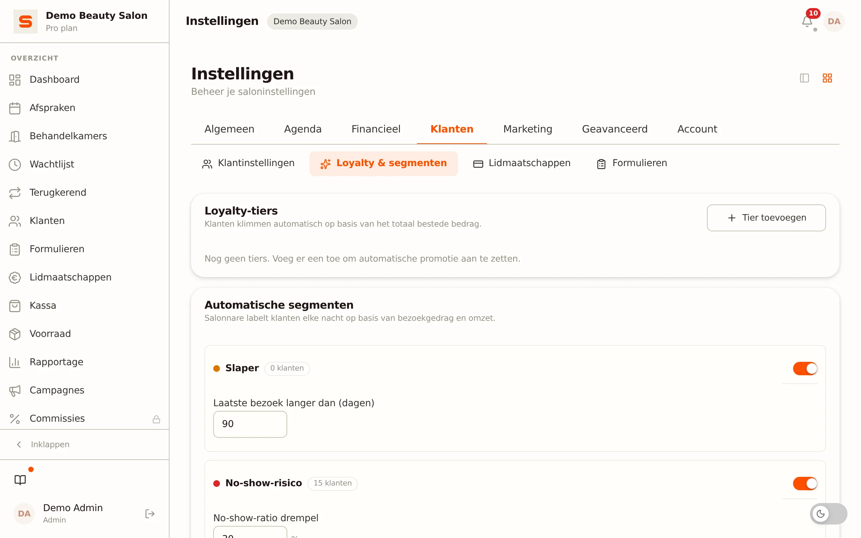The height and width of the screenshot is (538, 861).
Task: Open the Marketing settings tab
Action: point(528,129)
